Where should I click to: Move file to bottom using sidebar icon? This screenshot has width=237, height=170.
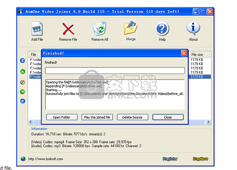pos(22,101)
